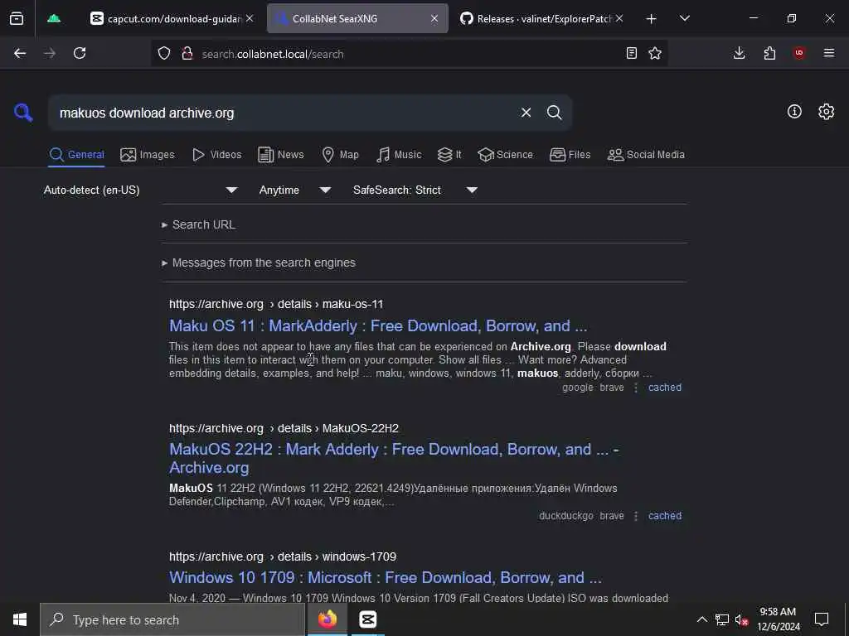
Task: Select the It search category
Action: [x=449, y=155]
